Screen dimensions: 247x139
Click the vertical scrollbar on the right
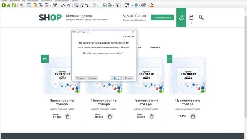(245, 67)
